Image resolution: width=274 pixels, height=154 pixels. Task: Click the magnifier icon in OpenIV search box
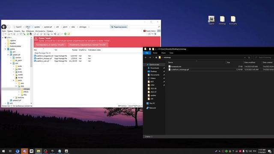(x=159, y=27)
